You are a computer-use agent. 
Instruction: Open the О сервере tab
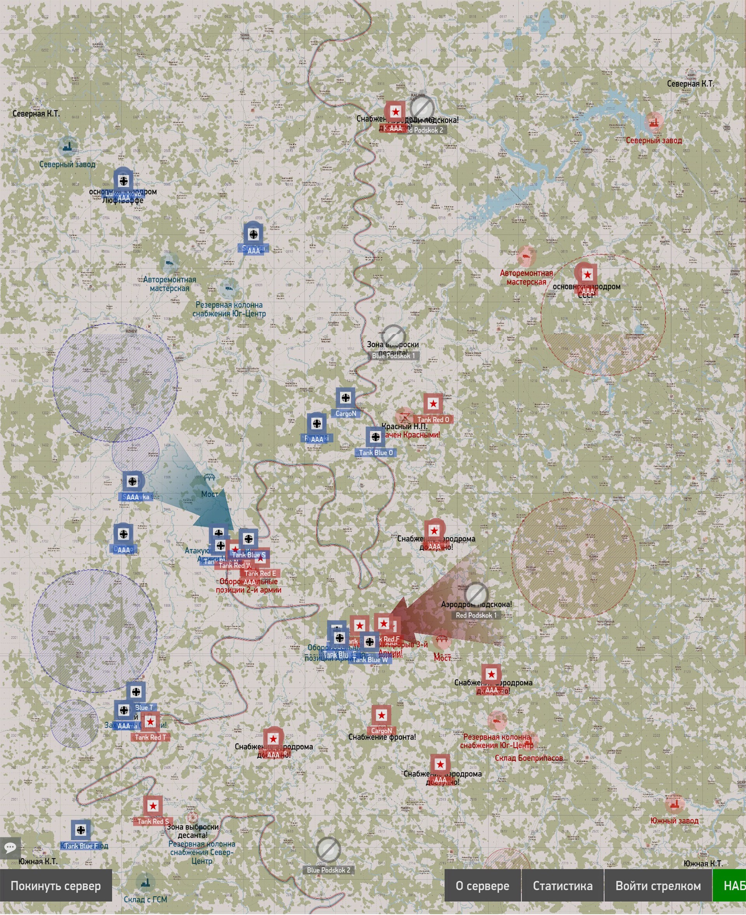pos(482,886)
